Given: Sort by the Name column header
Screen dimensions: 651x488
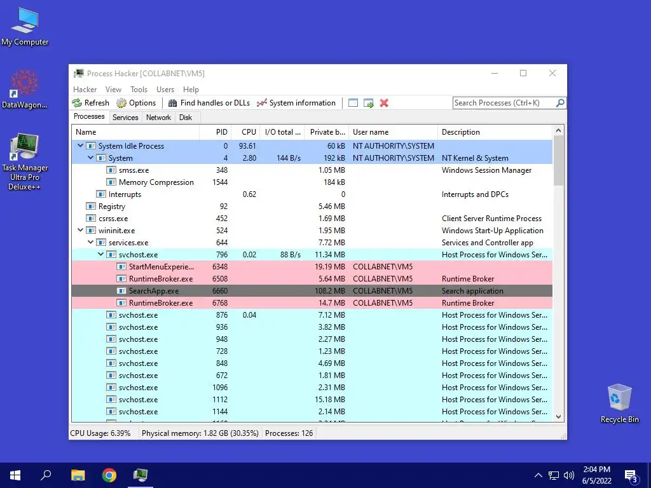Looking at the screenshot, I should coord(135,132).
